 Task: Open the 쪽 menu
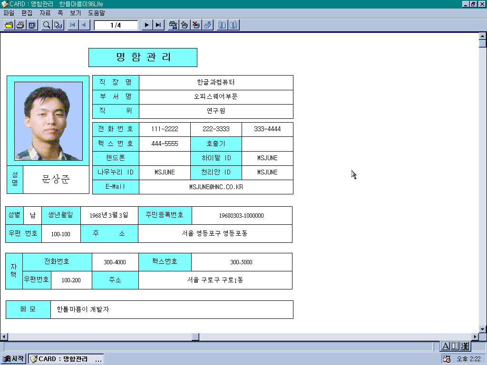(x=60, y=13)
